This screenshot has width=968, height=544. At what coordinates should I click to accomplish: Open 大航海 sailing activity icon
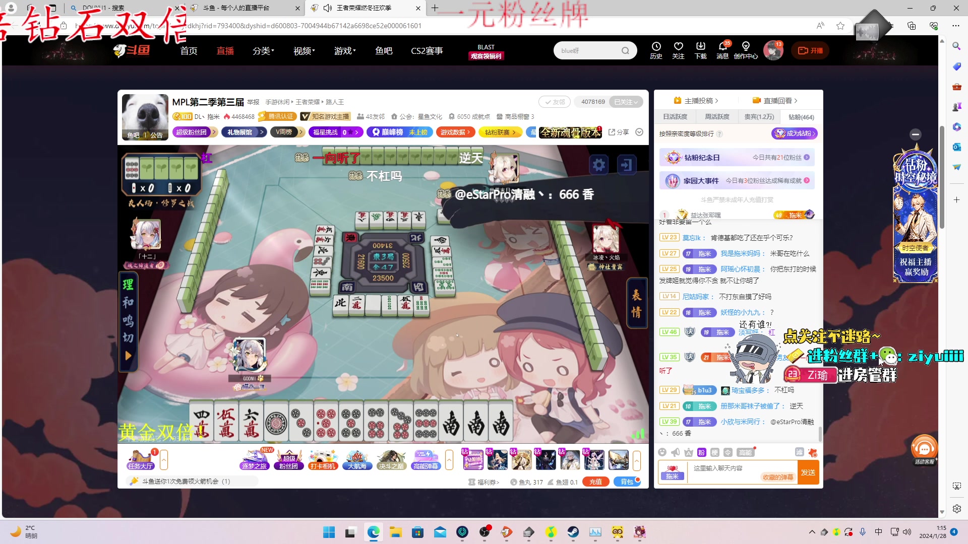pos(357,460)
